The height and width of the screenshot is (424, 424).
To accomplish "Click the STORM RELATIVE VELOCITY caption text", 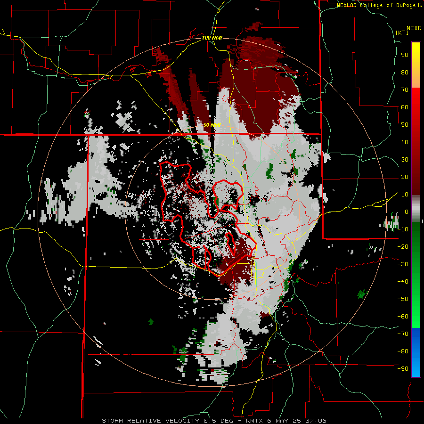I will click(151, 421).
